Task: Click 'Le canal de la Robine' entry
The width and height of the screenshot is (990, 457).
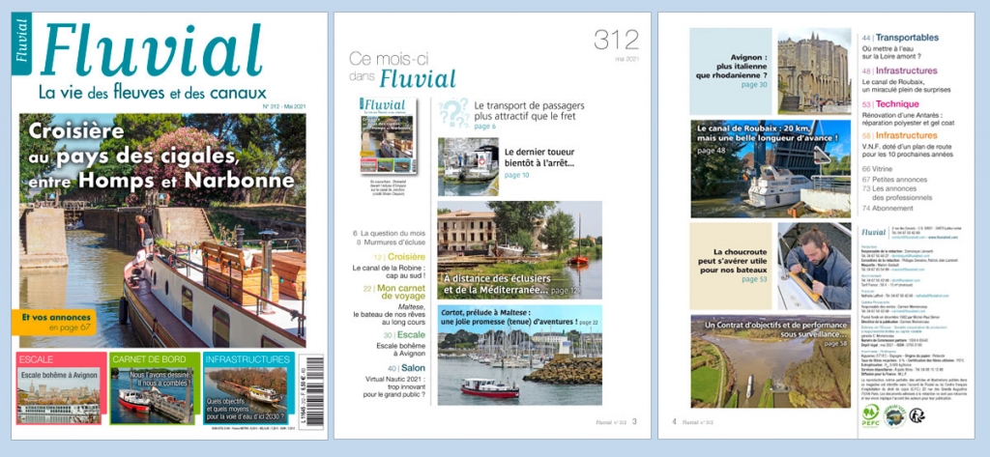Action: (389, 272)
